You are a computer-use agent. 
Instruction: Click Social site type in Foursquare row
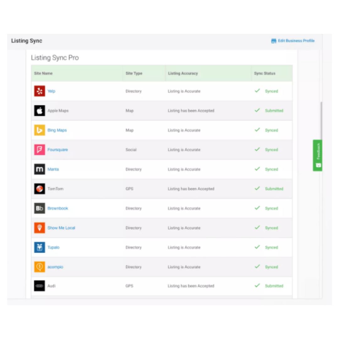click(131, 150)
